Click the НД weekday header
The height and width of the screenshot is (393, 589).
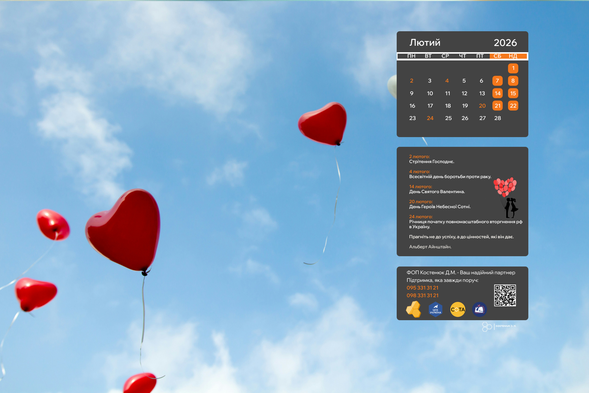(x=513, y=56)
